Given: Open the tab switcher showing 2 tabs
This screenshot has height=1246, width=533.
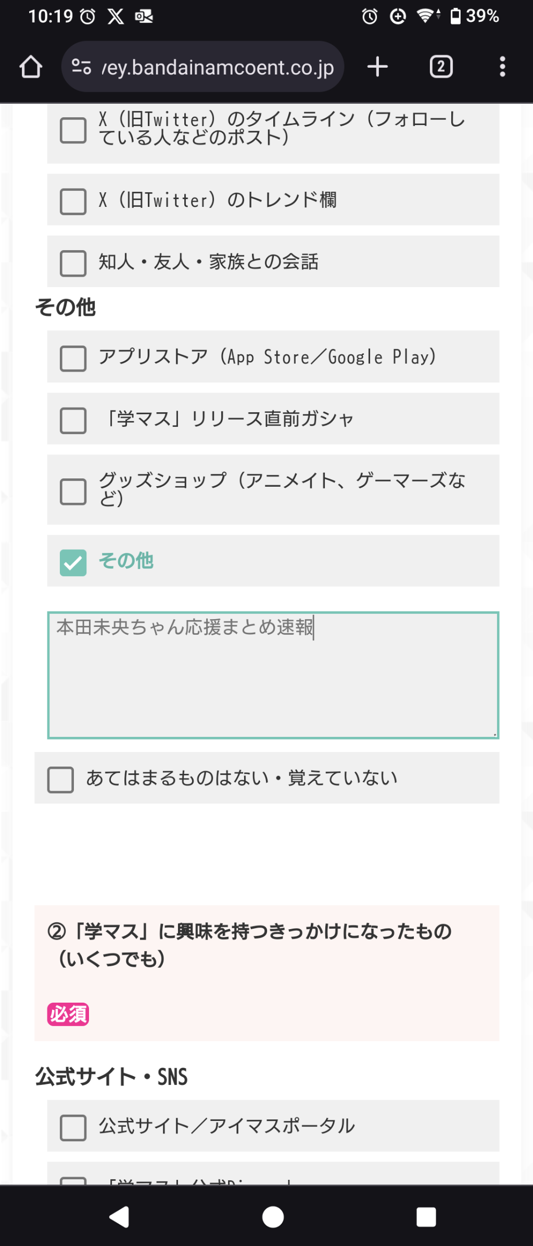Looking at the screenshot, I should (441, 67).
